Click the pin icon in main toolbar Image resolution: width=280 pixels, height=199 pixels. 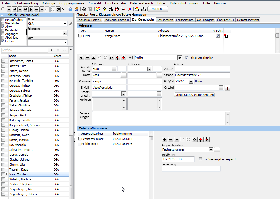pyautogui.click(x=64, y=9)
